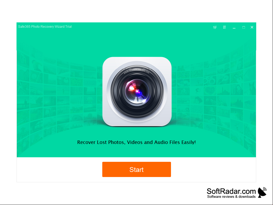Start the photo recovery wizard

136,169
